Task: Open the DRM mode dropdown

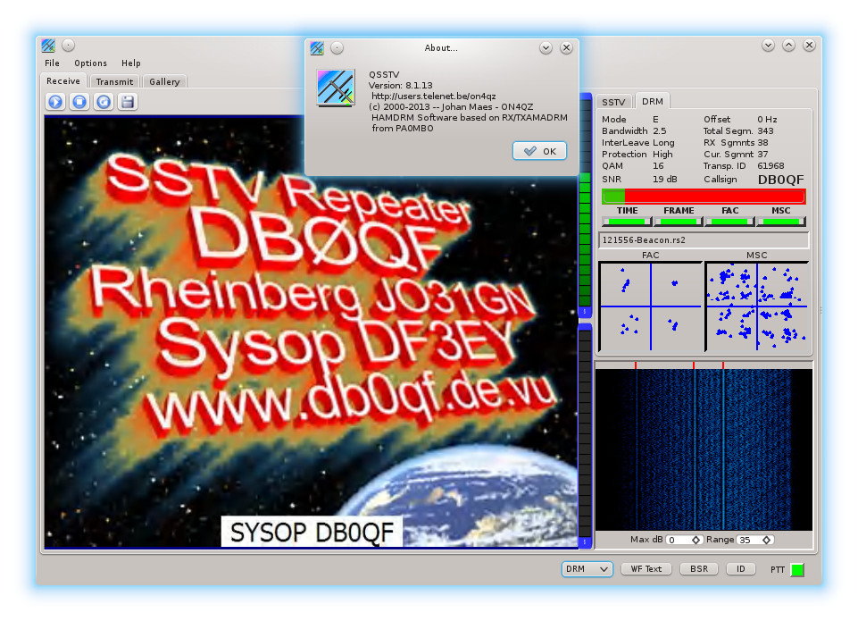Action: coord(587,569)
